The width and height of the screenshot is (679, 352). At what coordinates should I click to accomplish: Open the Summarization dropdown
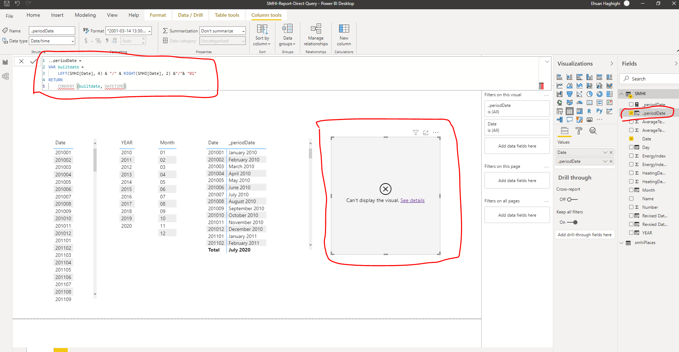point(223,31)
